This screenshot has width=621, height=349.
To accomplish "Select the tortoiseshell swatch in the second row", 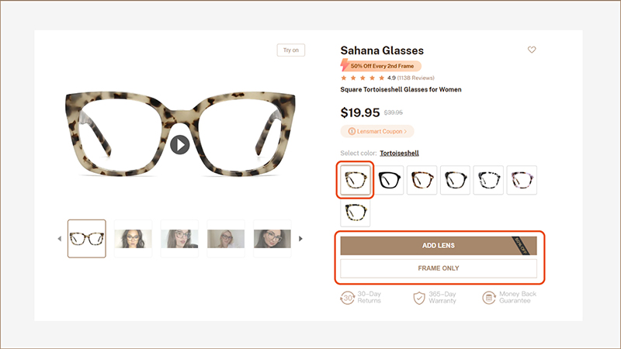I will pos(356,213).
